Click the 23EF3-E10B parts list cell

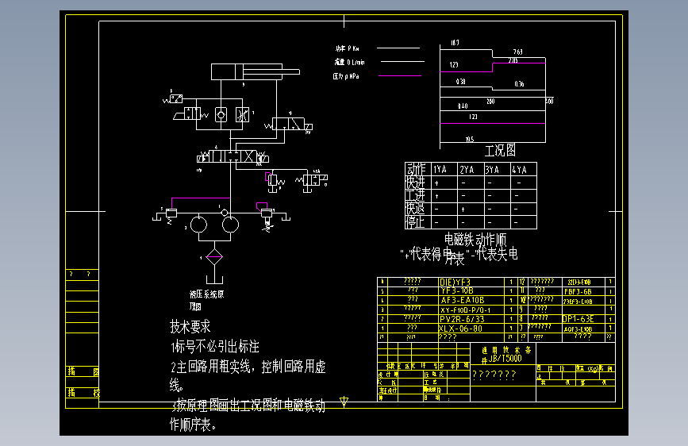tap(578, 302)
